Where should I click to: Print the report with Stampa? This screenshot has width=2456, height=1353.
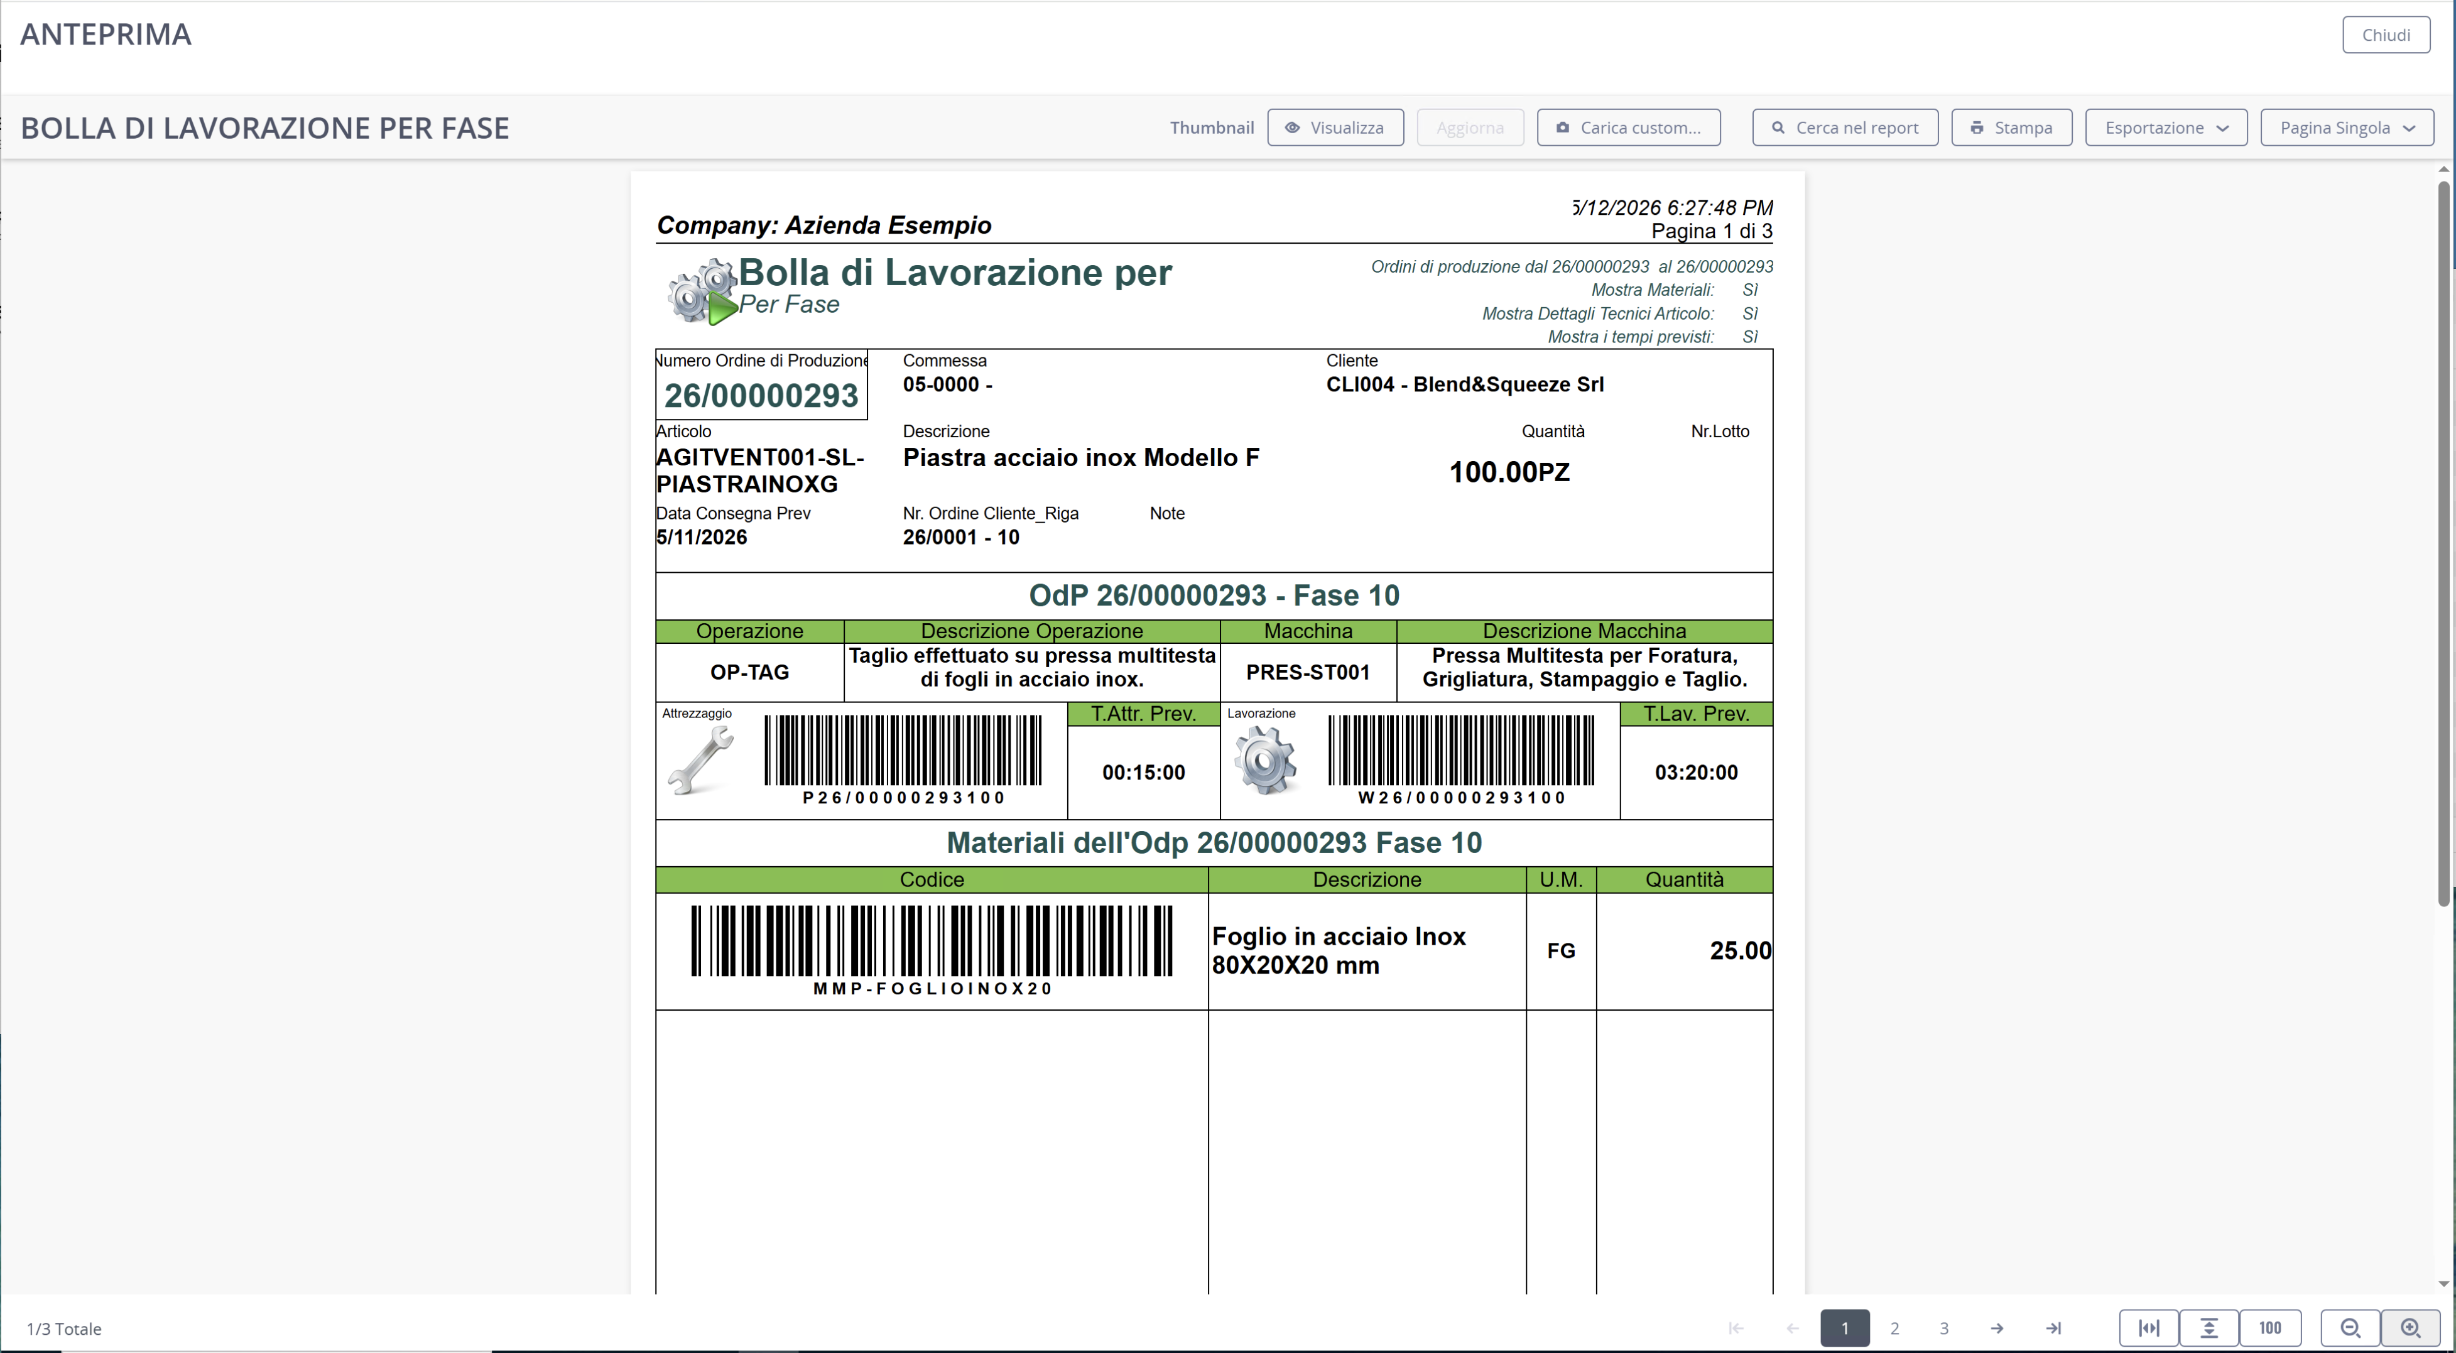pos(2012,128)
